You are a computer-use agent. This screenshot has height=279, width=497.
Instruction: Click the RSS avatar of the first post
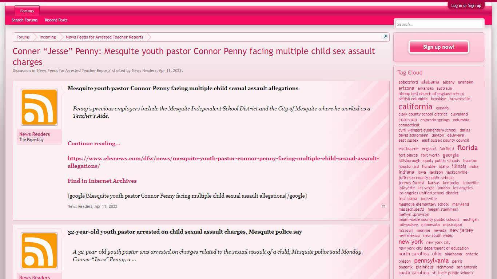coord(39,107)
